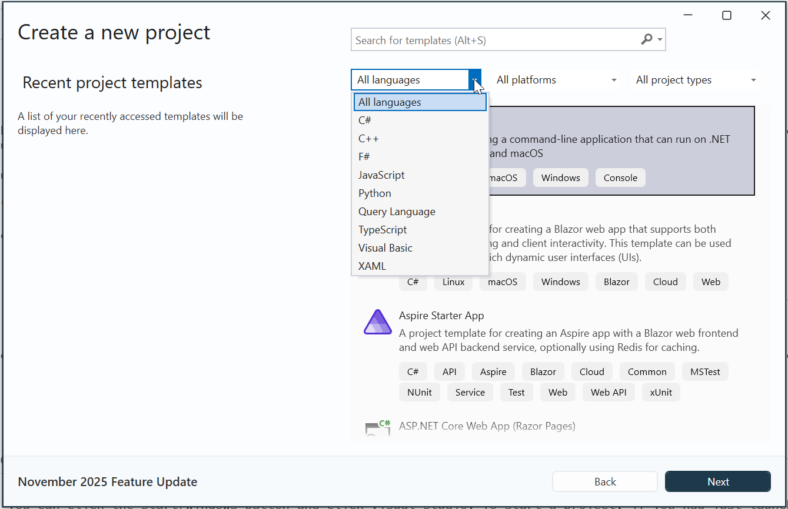This screenshot has height=509, width=788.
Task: Filter templates by Python
Action: (420, 193)
